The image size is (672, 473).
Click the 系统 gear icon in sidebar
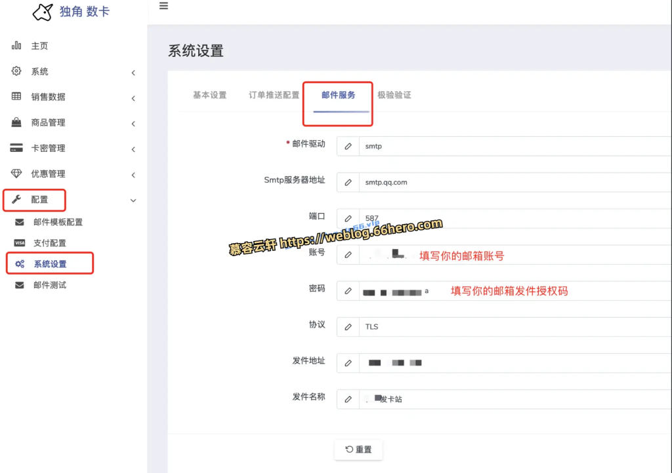16,71
